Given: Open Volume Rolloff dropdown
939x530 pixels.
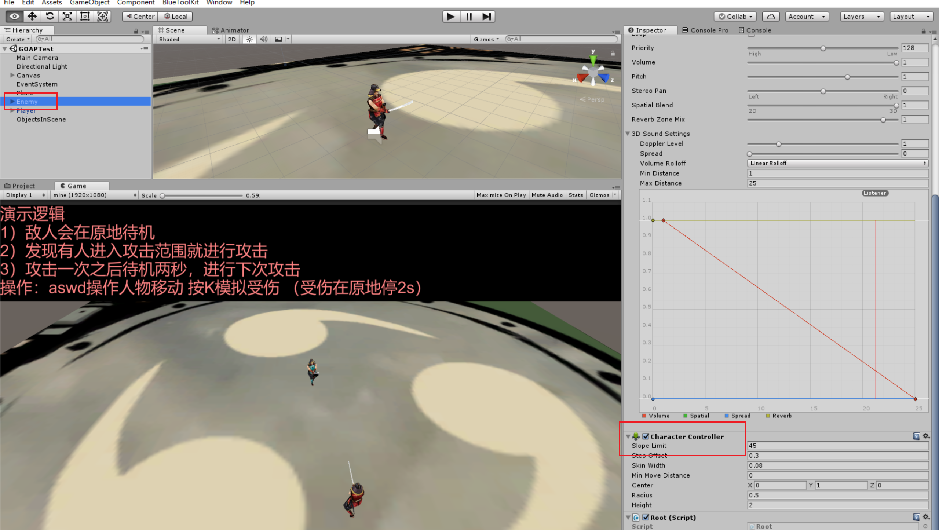Looking at the screenshot, I should [x=838, y=163].
